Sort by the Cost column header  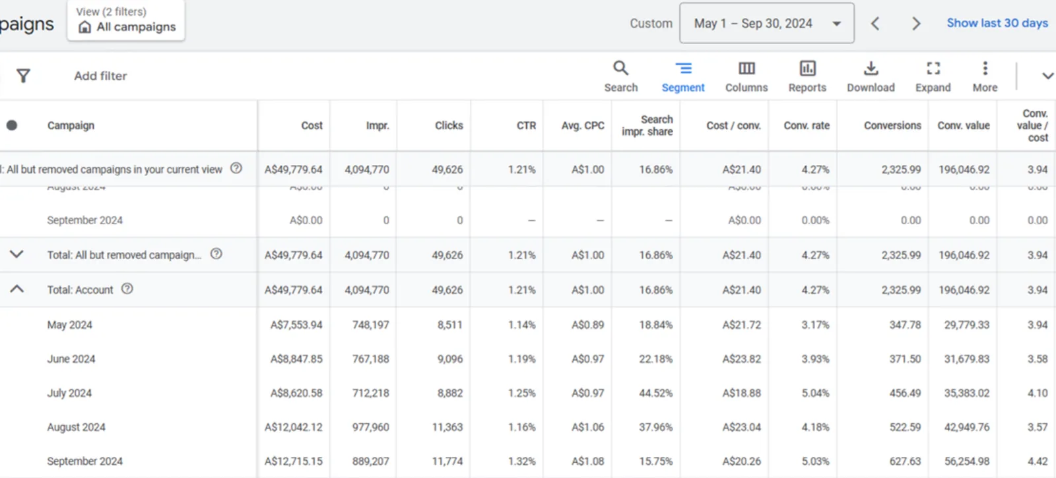click(x=312, y=125)
